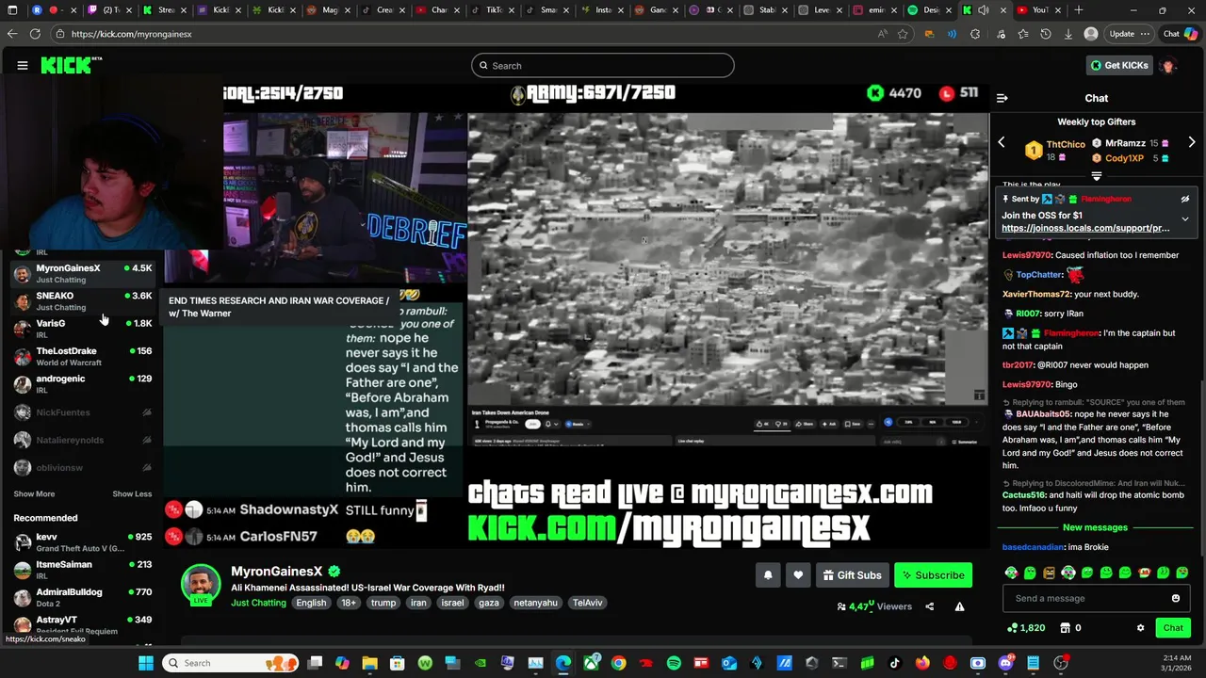Click the green Subscribe button
This screenshot has width=1206, height=678.
click(933, 575)
